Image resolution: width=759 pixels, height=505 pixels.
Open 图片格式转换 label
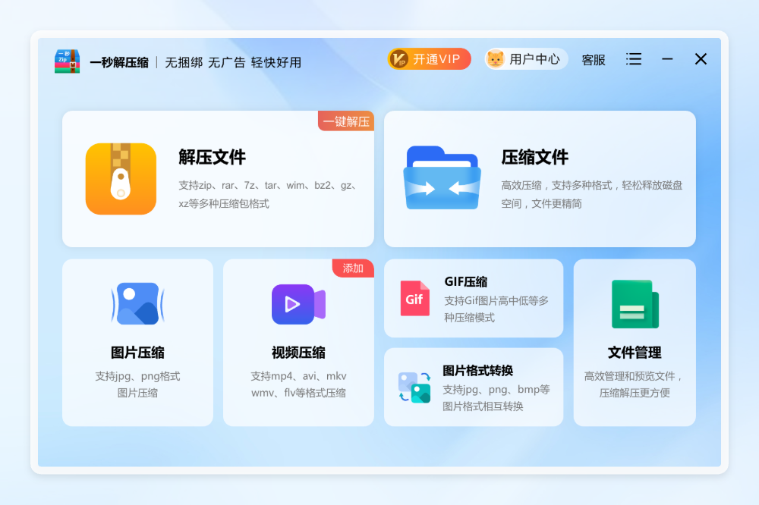[477, 371]
